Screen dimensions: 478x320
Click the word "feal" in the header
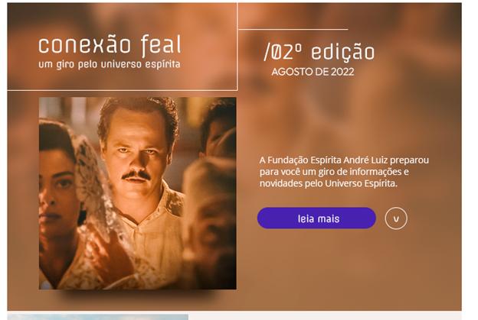click(x=162, y=45)
